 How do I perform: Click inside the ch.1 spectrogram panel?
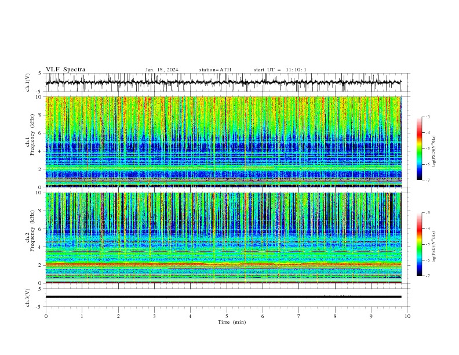tap(223, 142)
